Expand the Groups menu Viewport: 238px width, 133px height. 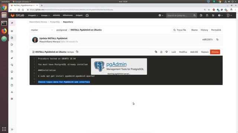(x=45, y=16)
